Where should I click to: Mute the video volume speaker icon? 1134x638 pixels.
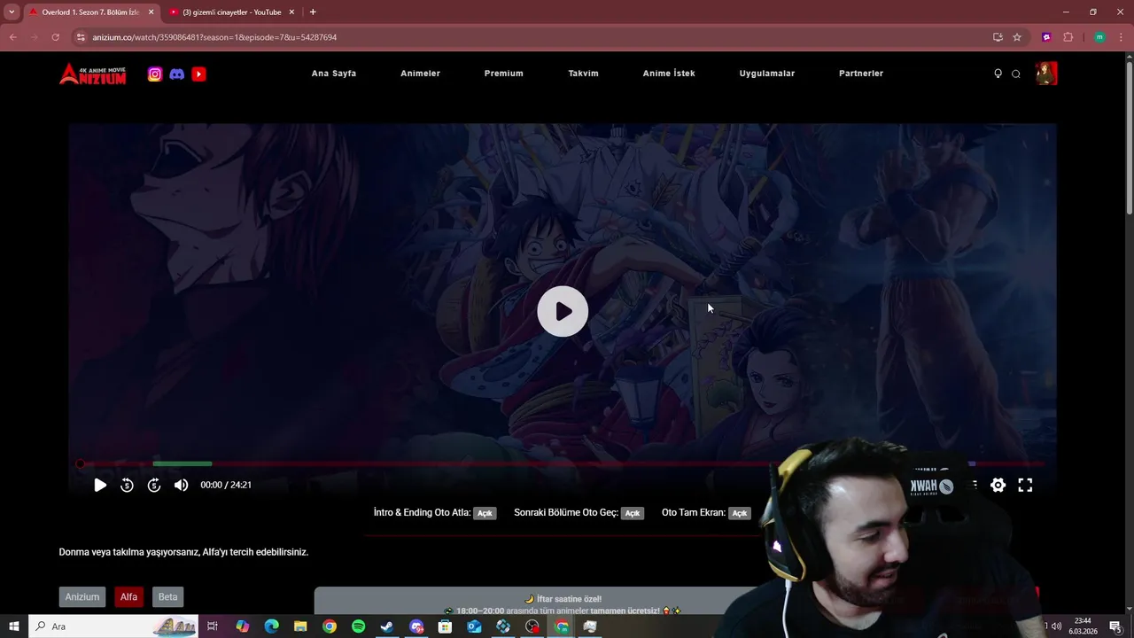[182, 485]
